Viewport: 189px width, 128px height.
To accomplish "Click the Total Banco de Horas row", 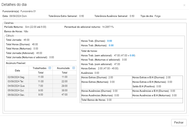I will pyautogui.click(x=96, y=100).
